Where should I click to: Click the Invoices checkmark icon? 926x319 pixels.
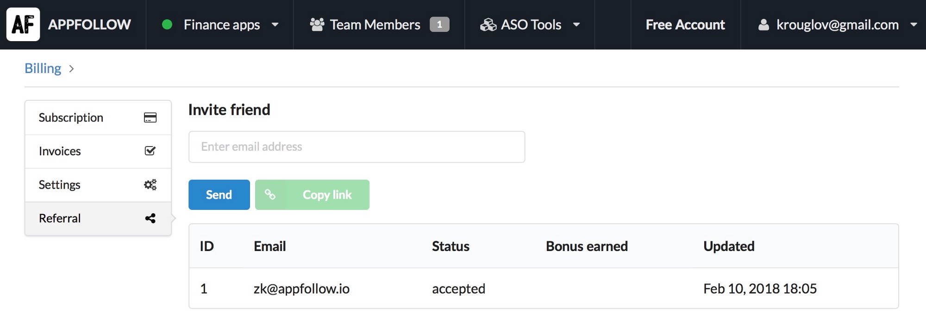tap(150, 151)
